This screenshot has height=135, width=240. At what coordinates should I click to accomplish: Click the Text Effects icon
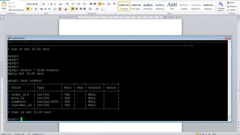tap(55, 9)
